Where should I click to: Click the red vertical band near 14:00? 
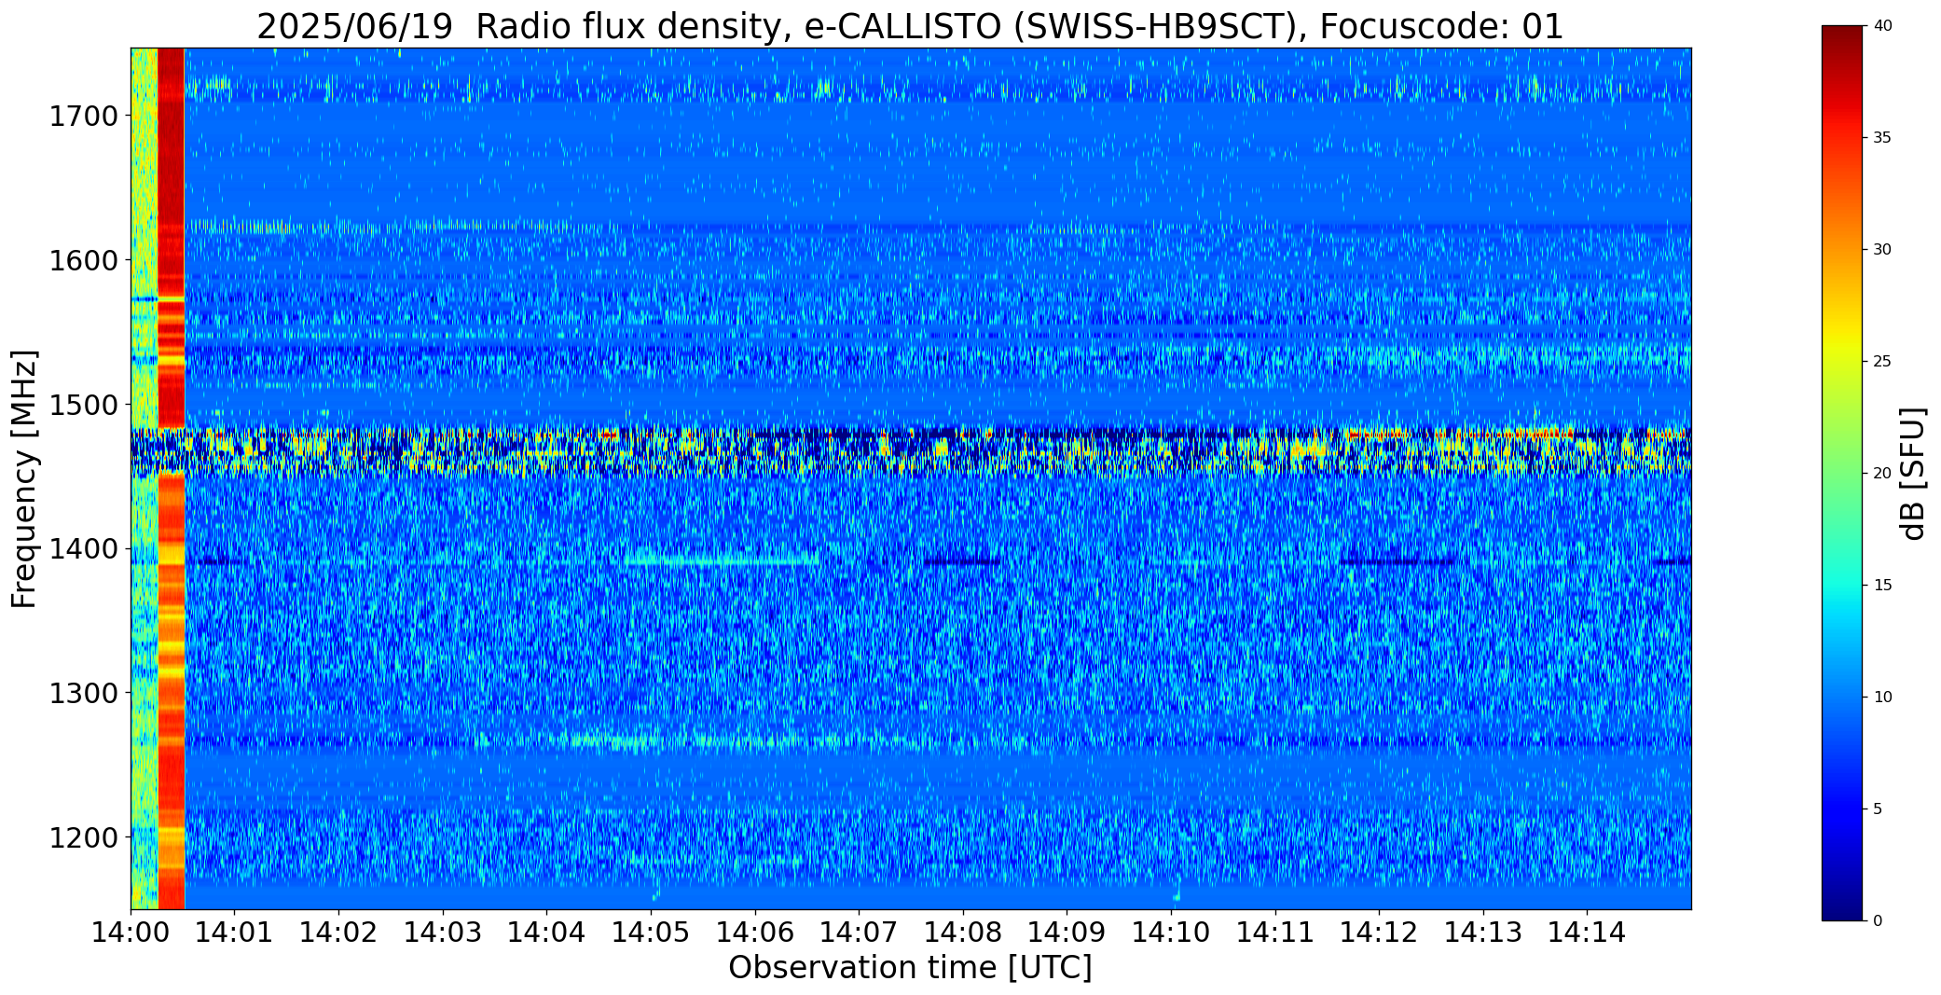171,478
